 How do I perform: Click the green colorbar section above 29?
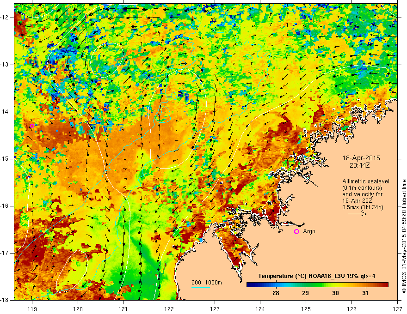tap(306, 285)
